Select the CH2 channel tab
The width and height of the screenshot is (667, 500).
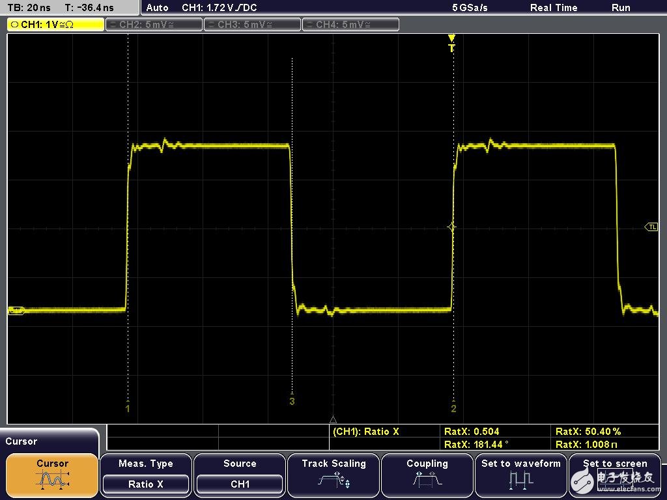[x=154, y=25]
